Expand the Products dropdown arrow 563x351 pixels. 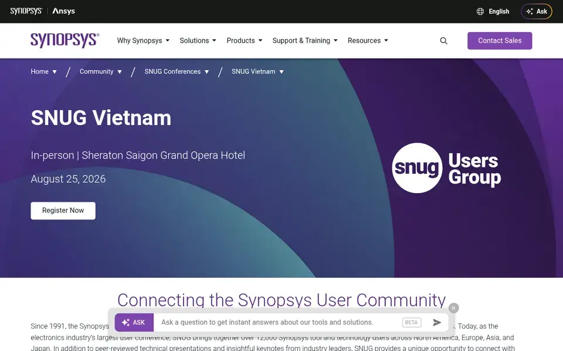tap(260, 40)
